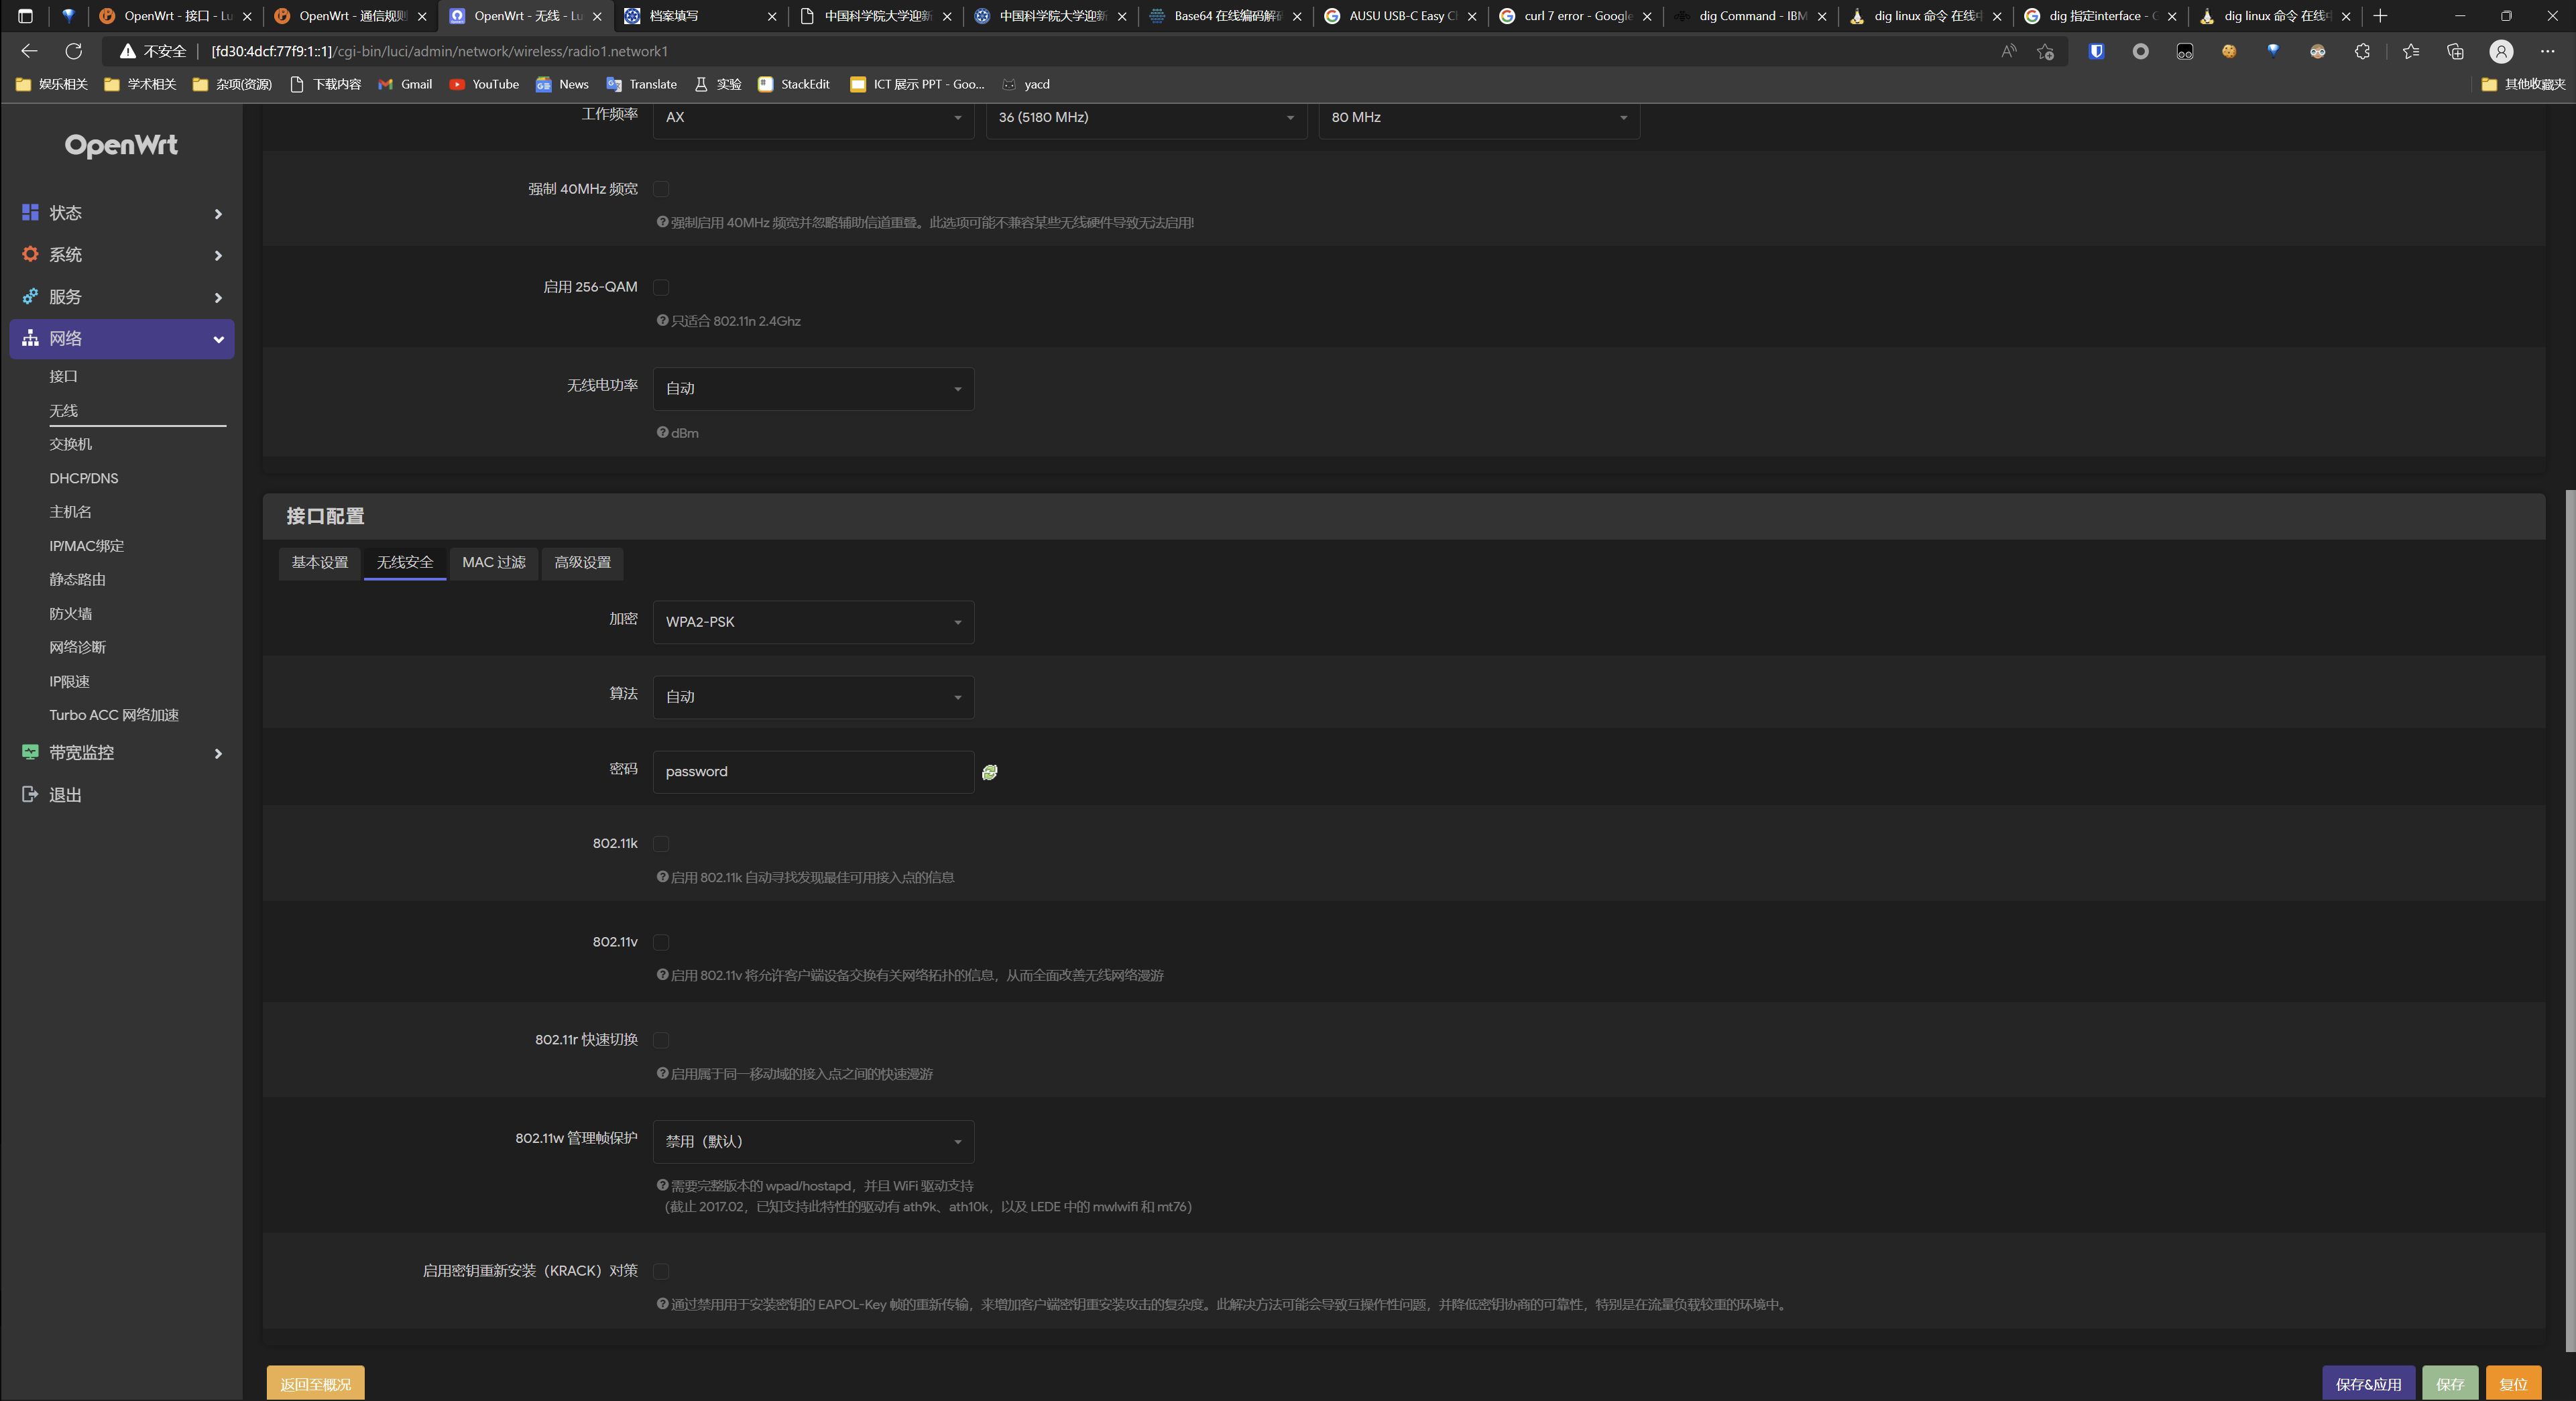Check the 强制 40MHz 频宽 checkbox

coord(661,189)
